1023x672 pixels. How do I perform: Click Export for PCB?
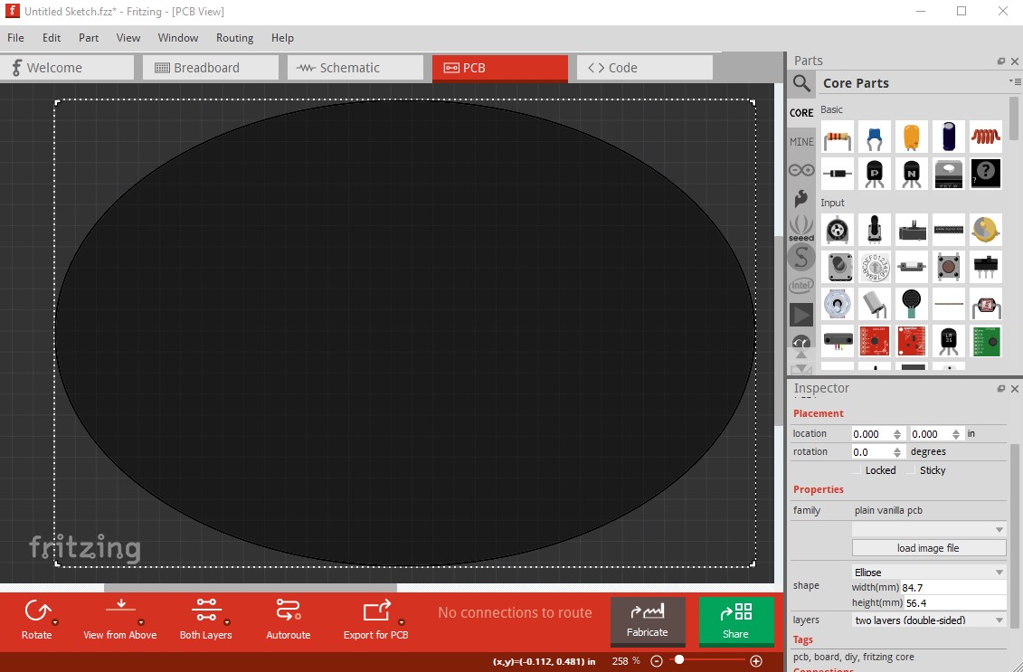click(x=375, y=620)
